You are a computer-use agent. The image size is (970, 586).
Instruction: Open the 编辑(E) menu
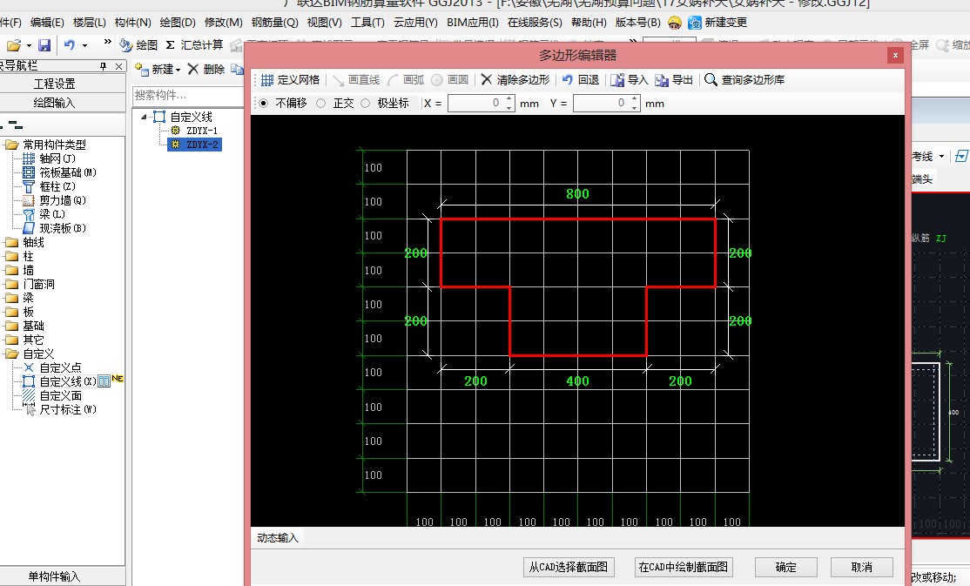47,23
